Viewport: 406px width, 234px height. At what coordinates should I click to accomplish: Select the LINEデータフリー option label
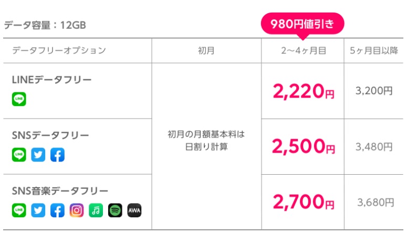pos(52,80)
